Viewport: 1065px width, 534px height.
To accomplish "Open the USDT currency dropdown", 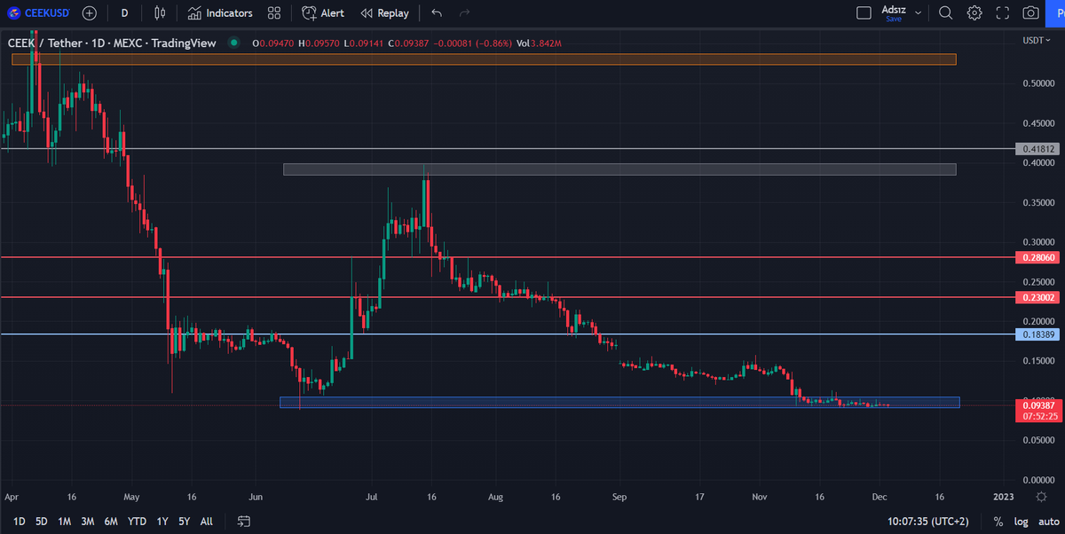I will [1035, 40].
